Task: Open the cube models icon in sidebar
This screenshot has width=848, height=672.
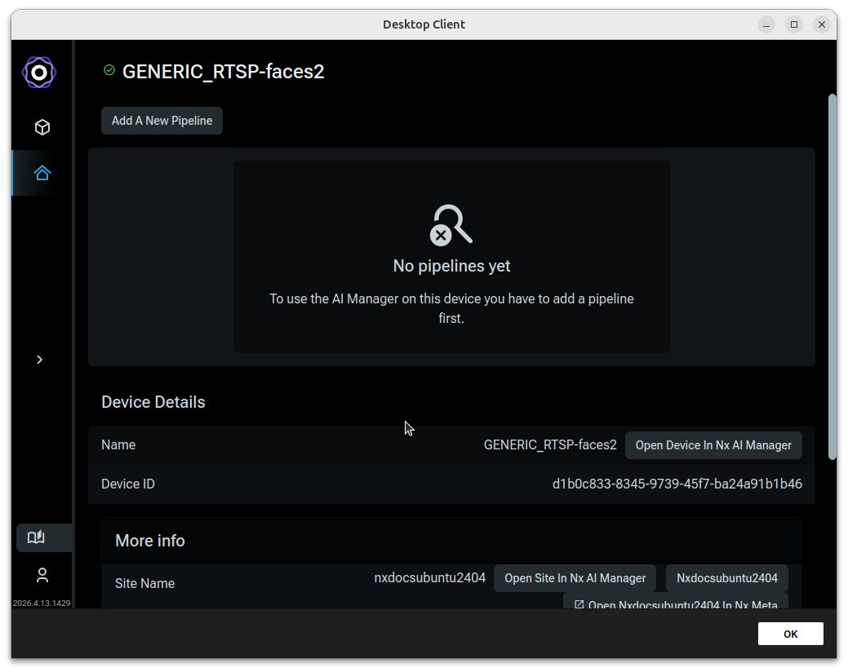Action: click(42, 127)
